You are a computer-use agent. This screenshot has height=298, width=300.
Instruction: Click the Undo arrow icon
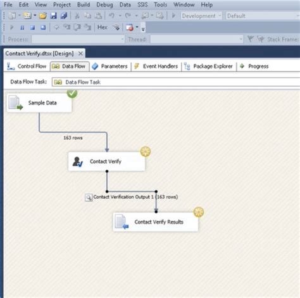[x=111, y=16]
